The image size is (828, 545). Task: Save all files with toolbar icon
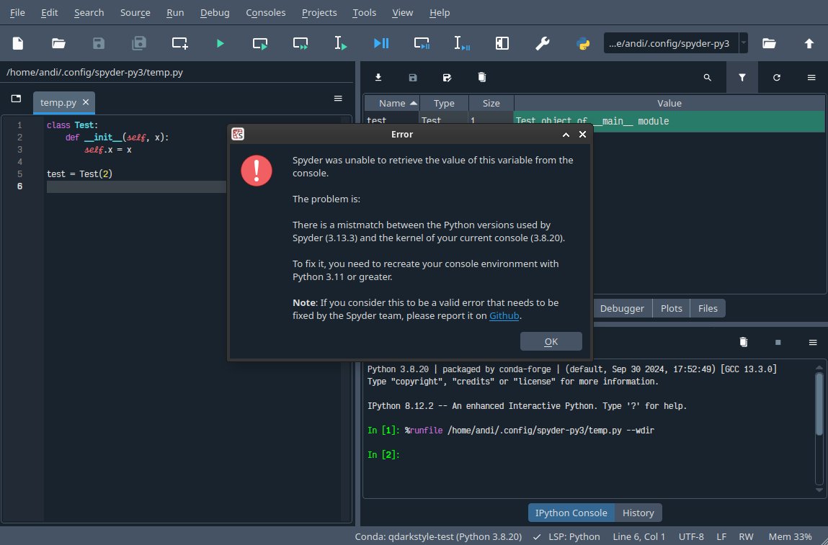139,43
